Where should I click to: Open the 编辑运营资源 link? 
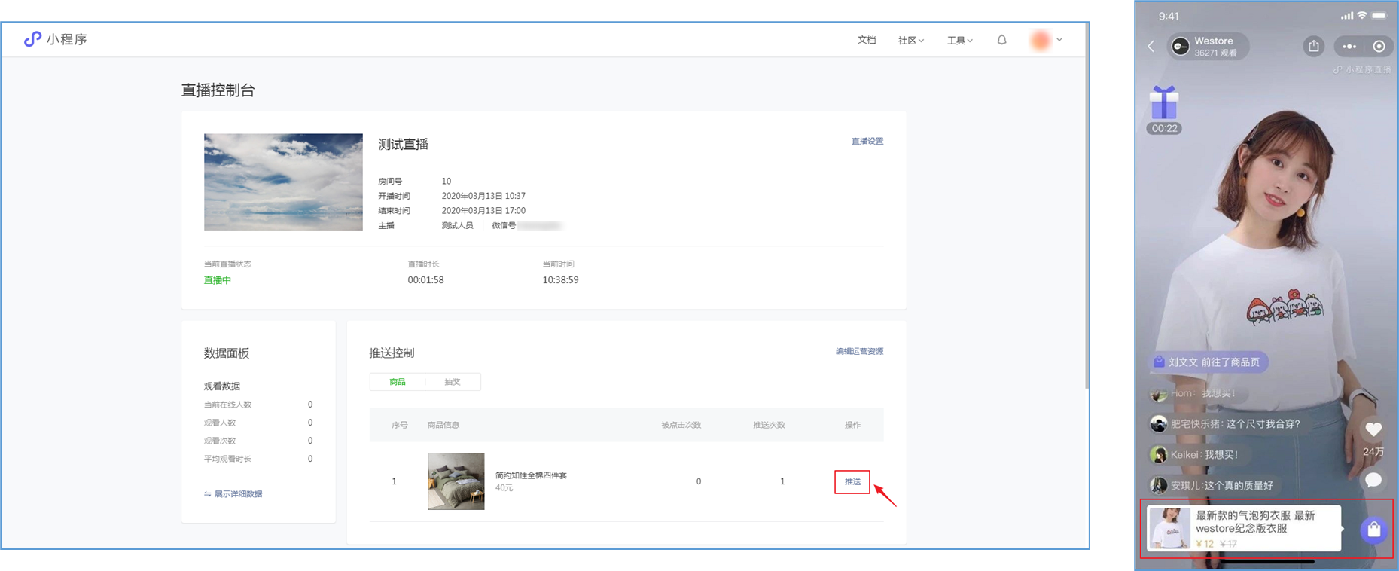click(x=859, y=351)
